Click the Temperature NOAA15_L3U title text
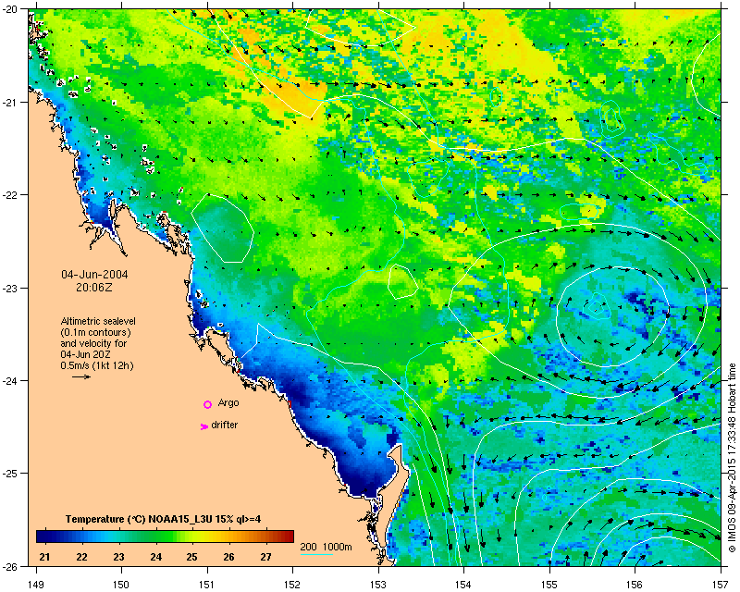The image size is (740, 592). click(164, 519)
